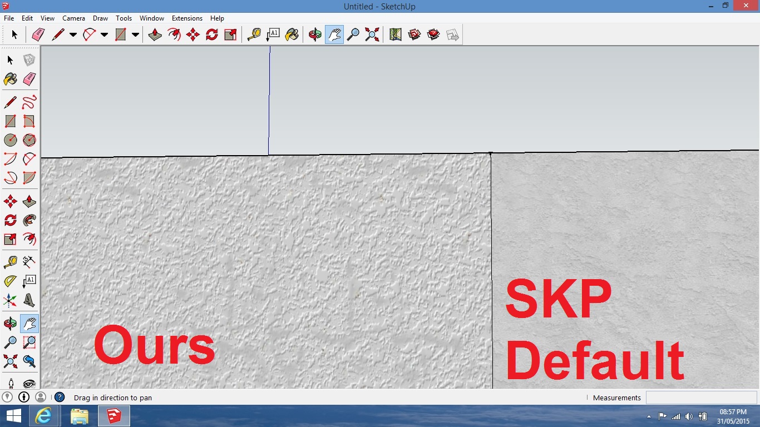Open the Window menu
The width and height of the screenshot is (760, 427).
click(x=151, y=18)
